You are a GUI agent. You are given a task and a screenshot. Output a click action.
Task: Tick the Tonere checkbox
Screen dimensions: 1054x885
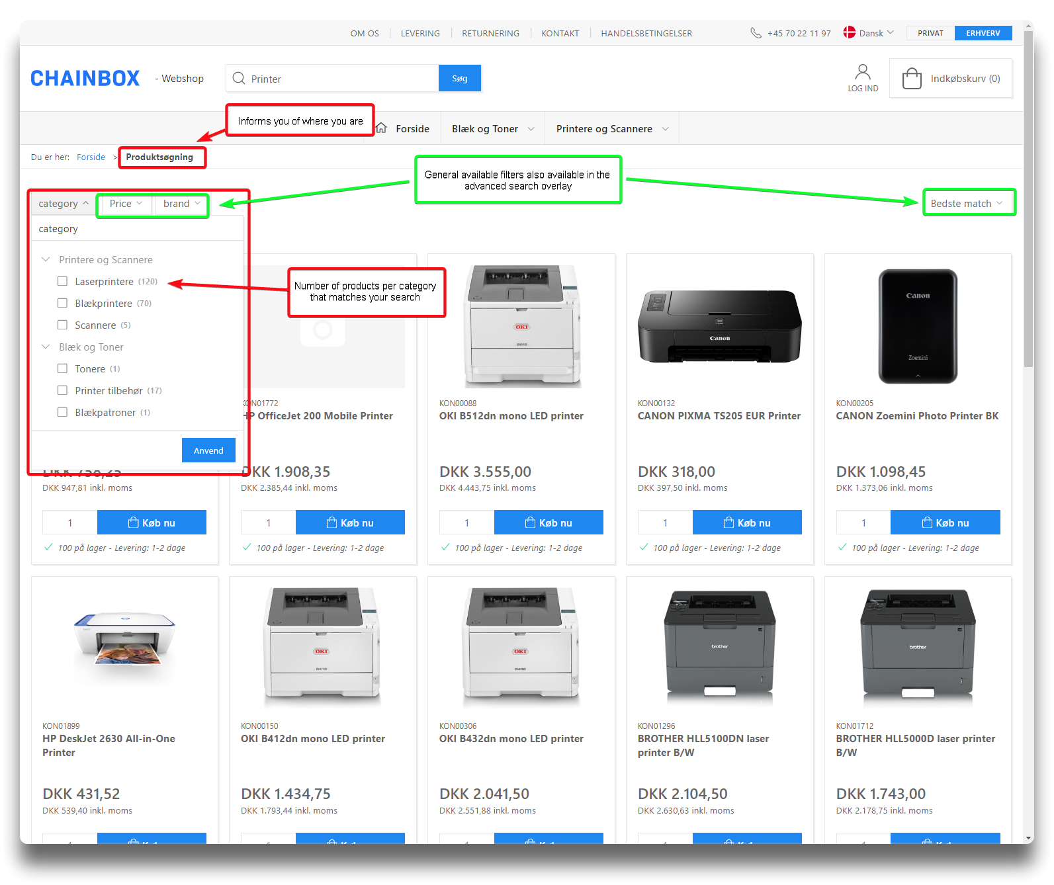(62, 368)
